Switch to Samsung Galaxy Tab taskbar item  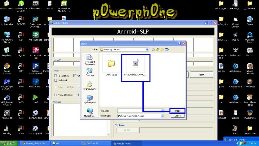tap(35, 143)
